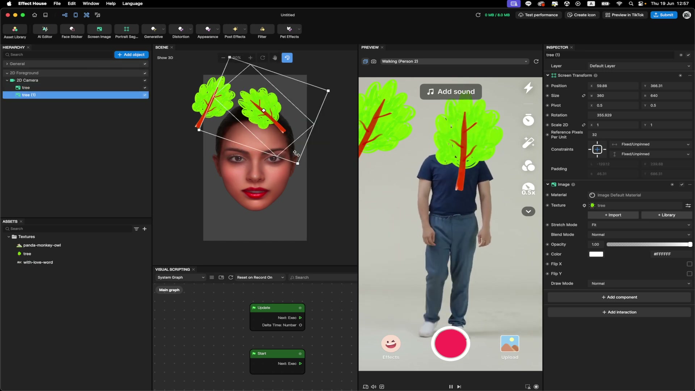The image size is (695, 391).
Task: Open the Window menu
Action: pos(91,4)
